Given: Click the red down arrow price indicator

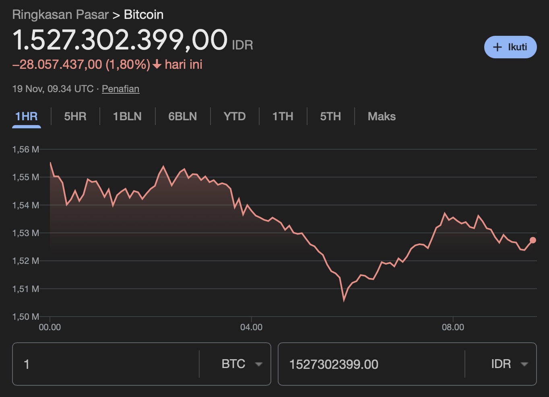Looking at the screenshot, I should pyautogui.click(x=157, y=64).
